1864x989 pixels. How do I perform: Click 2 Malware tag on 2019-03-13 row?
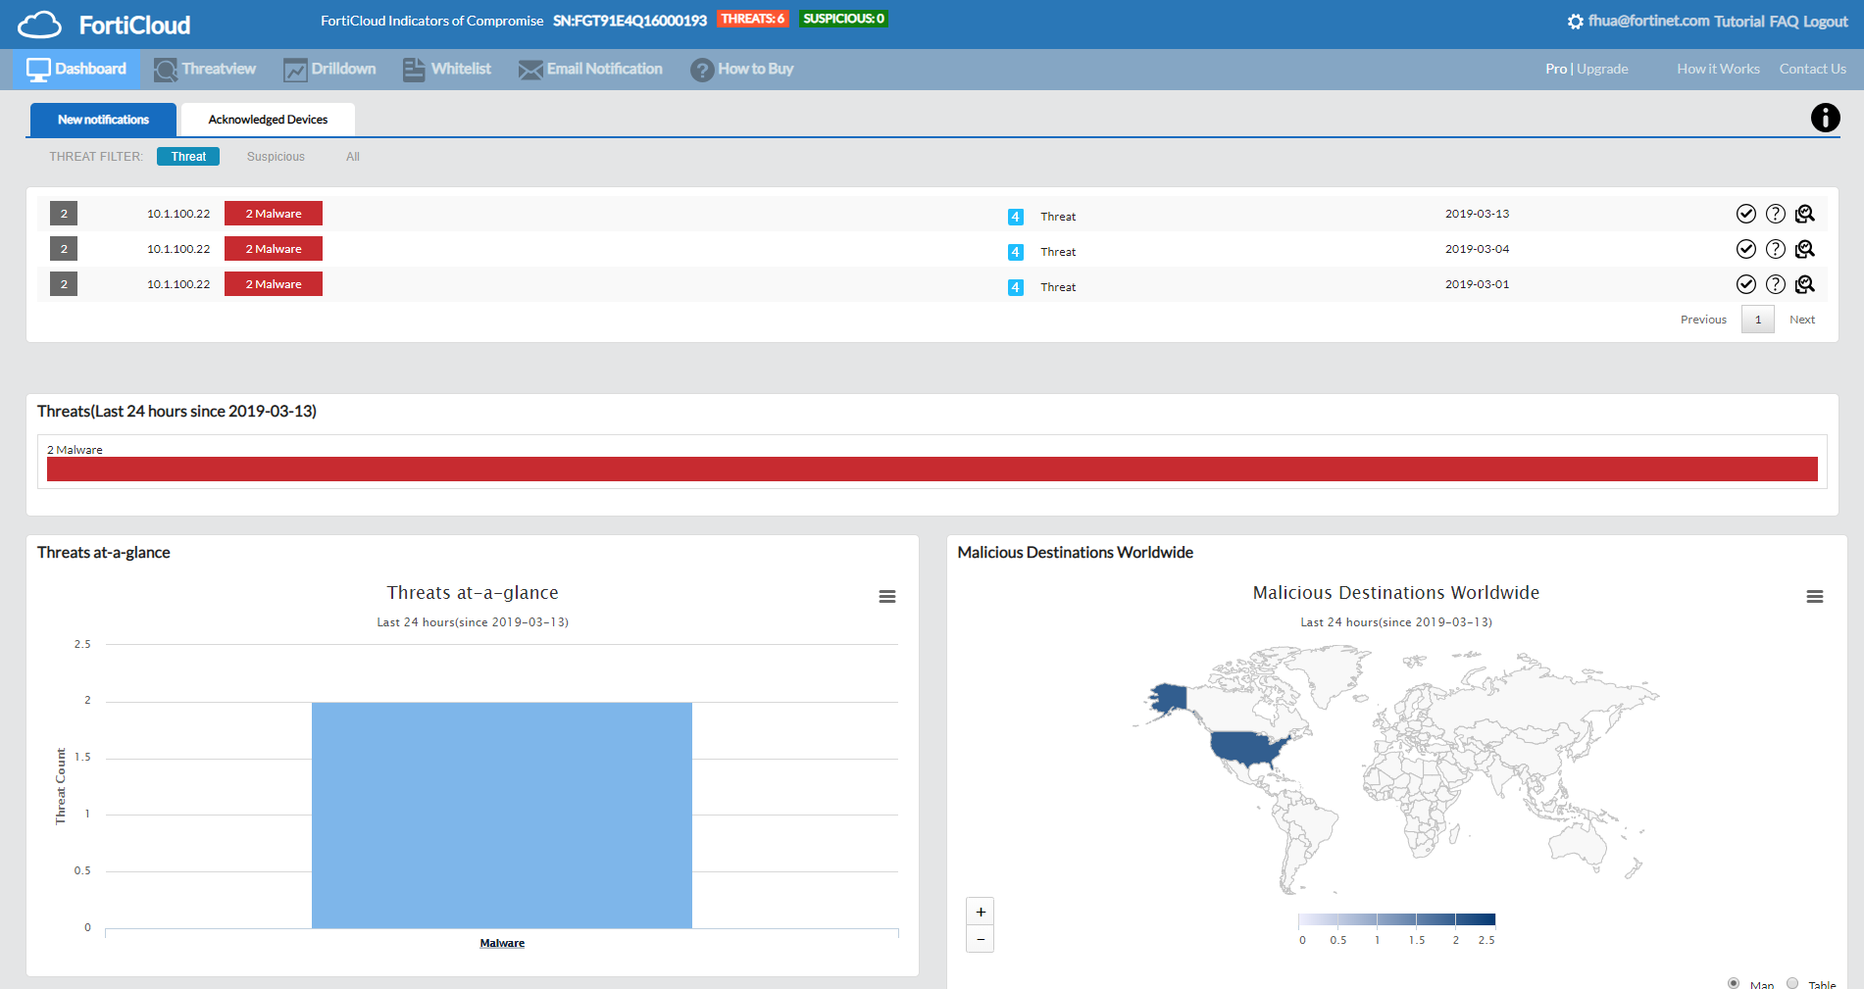(274, 214)
